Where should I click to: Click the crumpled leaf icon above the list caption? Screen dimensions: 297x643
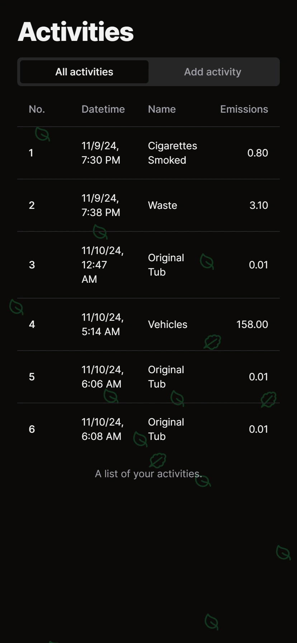point(158,460)
